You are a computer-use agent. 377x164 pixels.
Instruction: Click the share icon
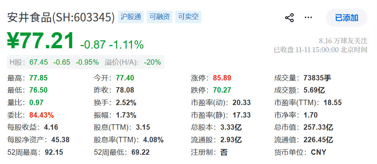[289, 18]
